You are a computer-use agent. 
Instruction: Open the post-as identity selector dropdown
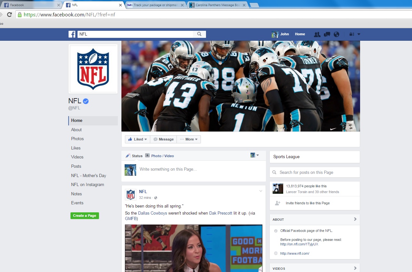tap(255, 155)
